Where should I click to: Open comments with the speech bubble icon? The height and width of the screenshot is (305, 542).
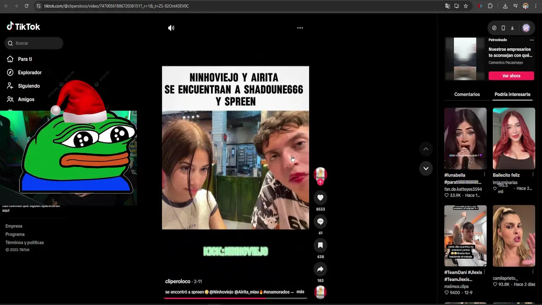pos(321,222)
